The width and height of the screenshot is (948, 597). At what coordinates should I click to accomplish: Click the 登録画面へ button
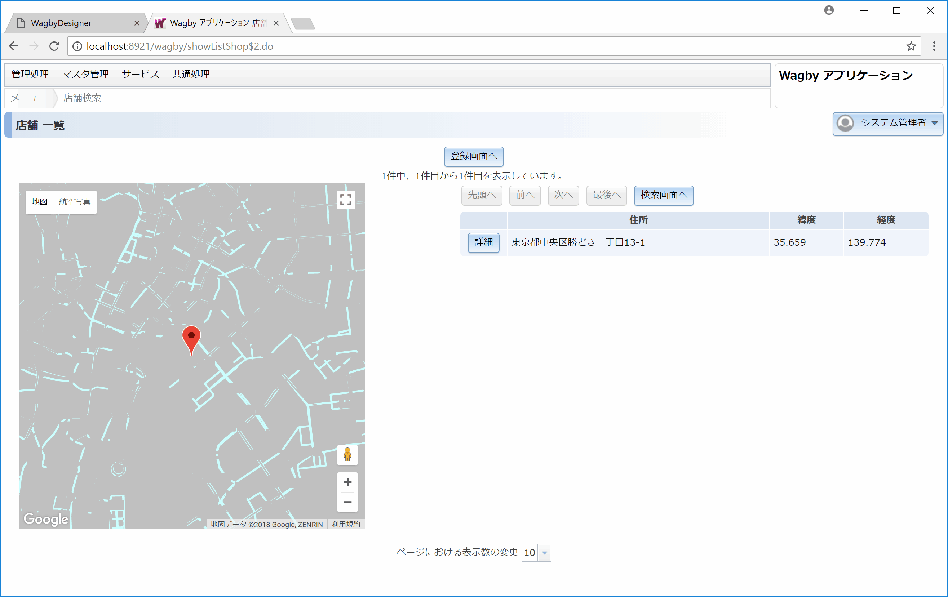pos(474,156)
